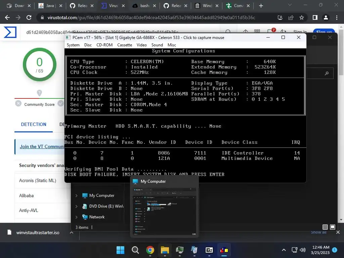The width and height of the screenshot is (344, 258).
Task: Select the DETECTION tab
Action: coord(34,124)
